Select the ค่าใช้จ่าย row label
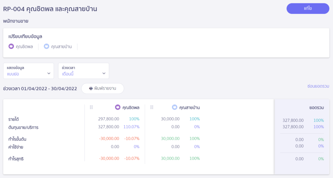Image resolution: width=333 pixels, height=178 pixels. pyautogui.click(x=16, y=147)
